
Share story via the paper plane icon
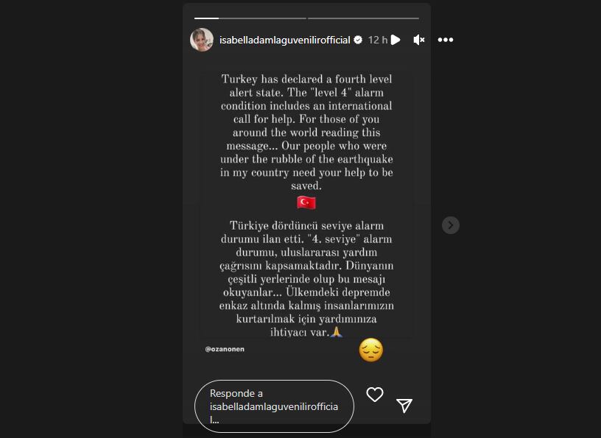pyautogui.click(x=404, y=406)
